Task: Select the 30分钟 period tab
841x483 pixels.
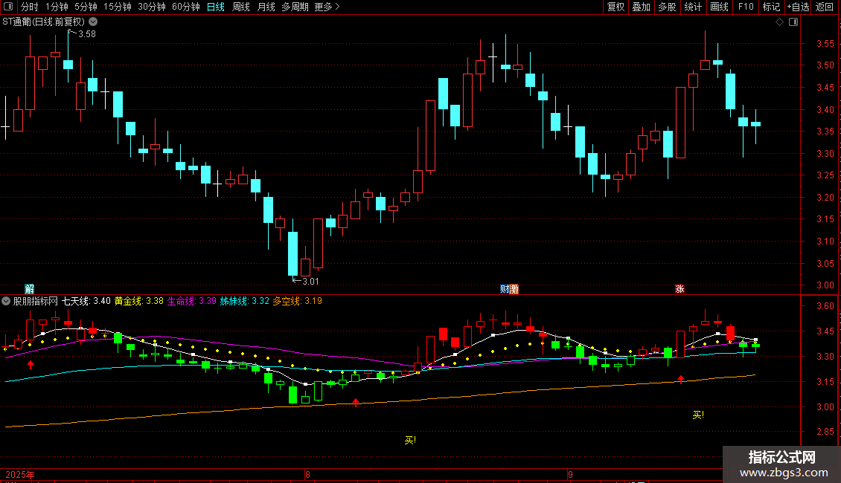Action: (x=152, y=7)
